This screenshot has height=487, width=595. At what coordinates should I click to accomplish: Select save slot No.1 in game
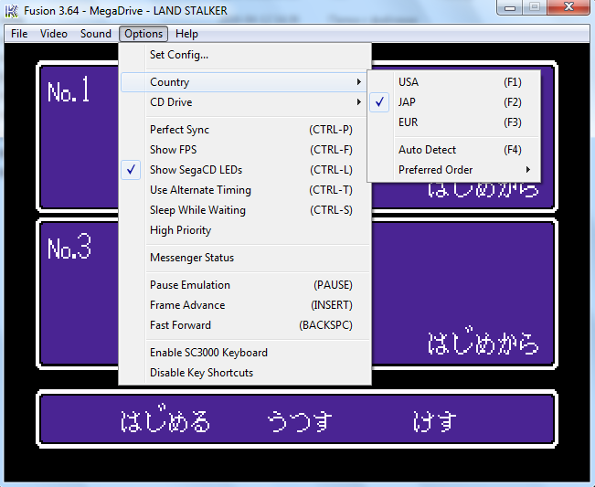pyautogui.click(x=69, y=90)
